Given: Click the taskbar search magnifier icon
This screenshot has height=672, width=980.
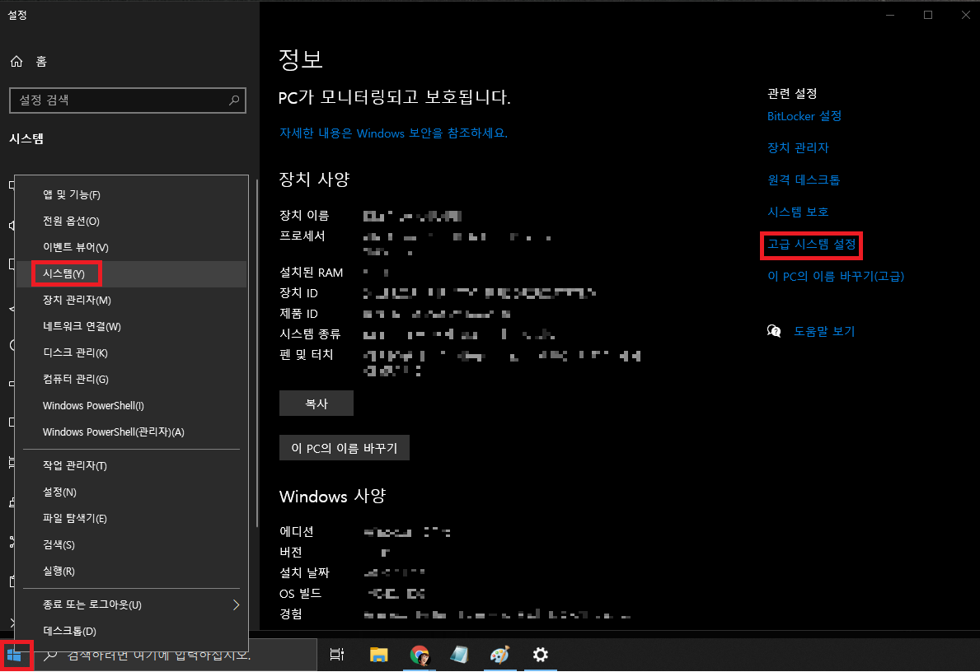Looking at the screenshot, I should click(50, 655).
